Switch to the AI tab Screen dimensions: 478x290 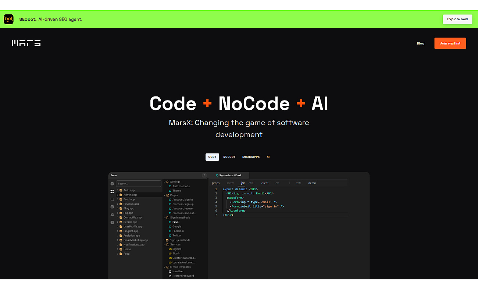coord(268,157)
